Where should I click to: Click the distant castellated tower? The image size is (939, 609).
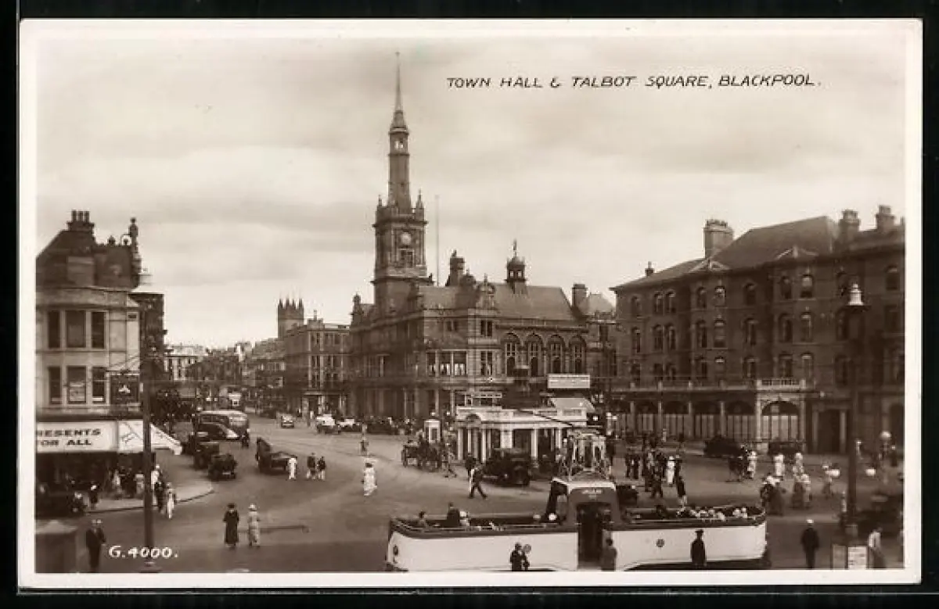(290, 314)
